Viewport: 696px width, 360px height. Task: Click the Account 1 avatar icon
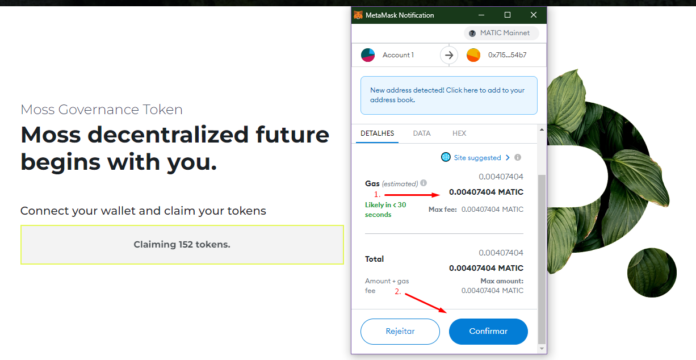[x=368, y=55]
